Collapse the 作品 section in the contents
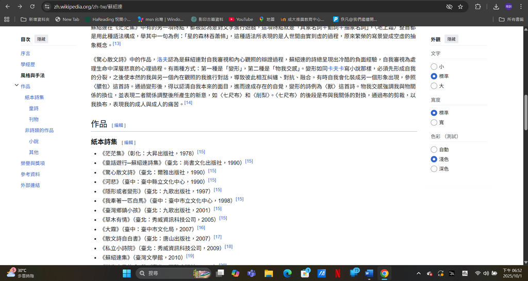Screen dimensions: 528x281 pyautogui.click(x=16, y=86)
